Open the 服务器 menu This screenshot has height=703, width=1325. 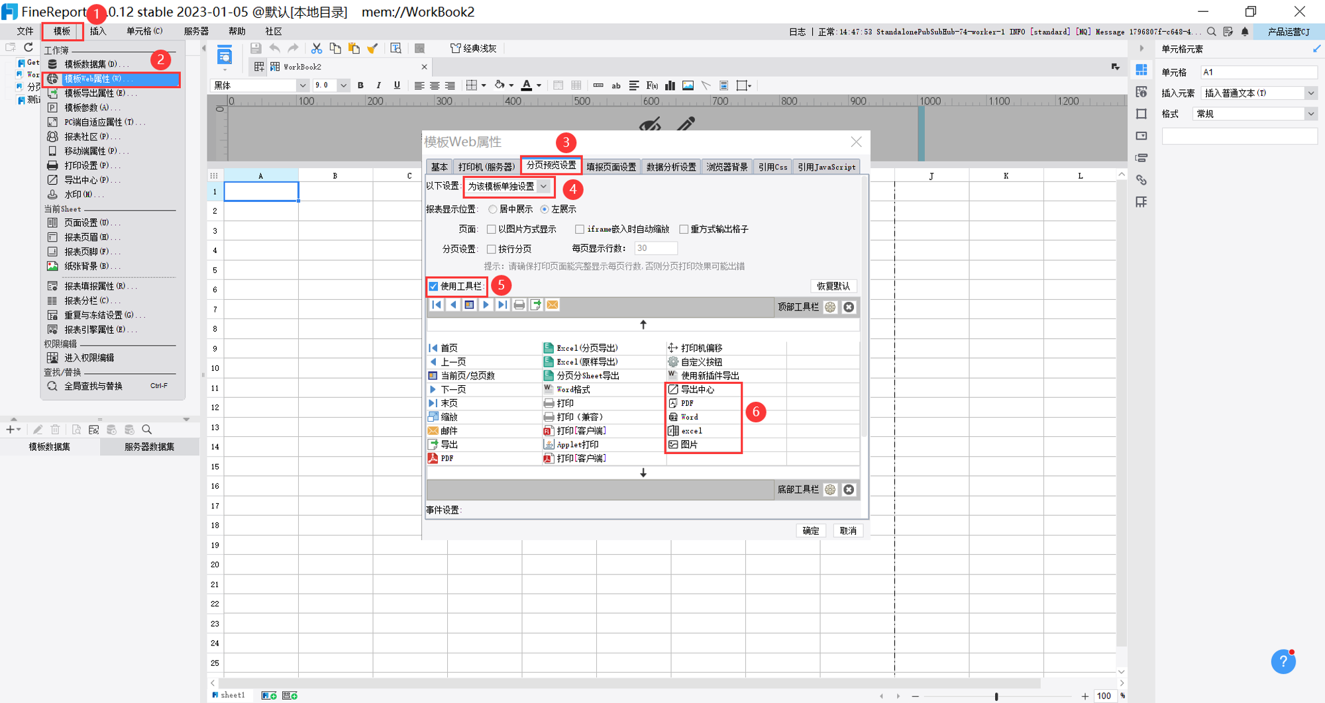coord(196,31)
